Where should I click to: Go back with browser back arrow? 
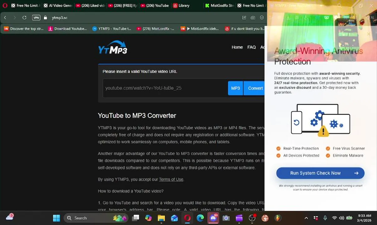click(5, 17)
